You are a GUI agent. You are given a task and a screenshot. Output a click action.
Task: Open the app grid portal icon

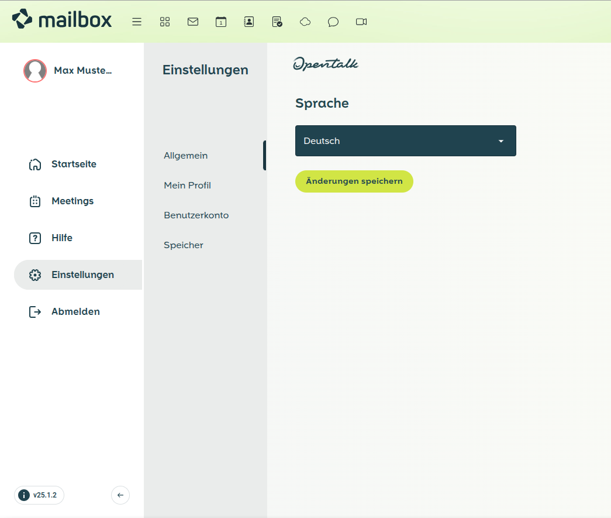point(165,22)
